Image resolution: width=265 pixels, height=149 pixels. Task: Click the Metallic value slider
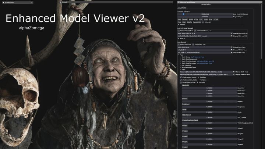pyautogui.click(x=209, y=102)
